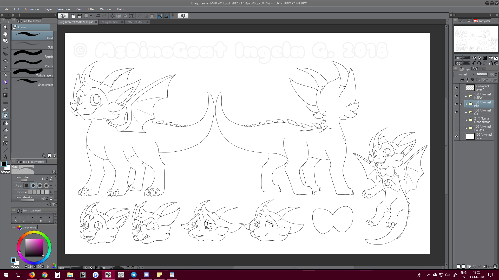Image resolution: width=499 pixels, height=280 pixels.
Task: Switch to Netty Ref MAR tab
Action: point(134,22)
